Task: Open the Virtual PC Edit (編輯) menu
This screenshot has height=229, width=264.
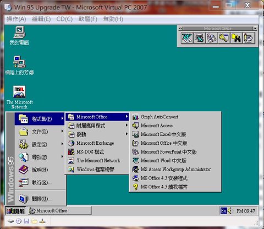Action: pos(41,19)
